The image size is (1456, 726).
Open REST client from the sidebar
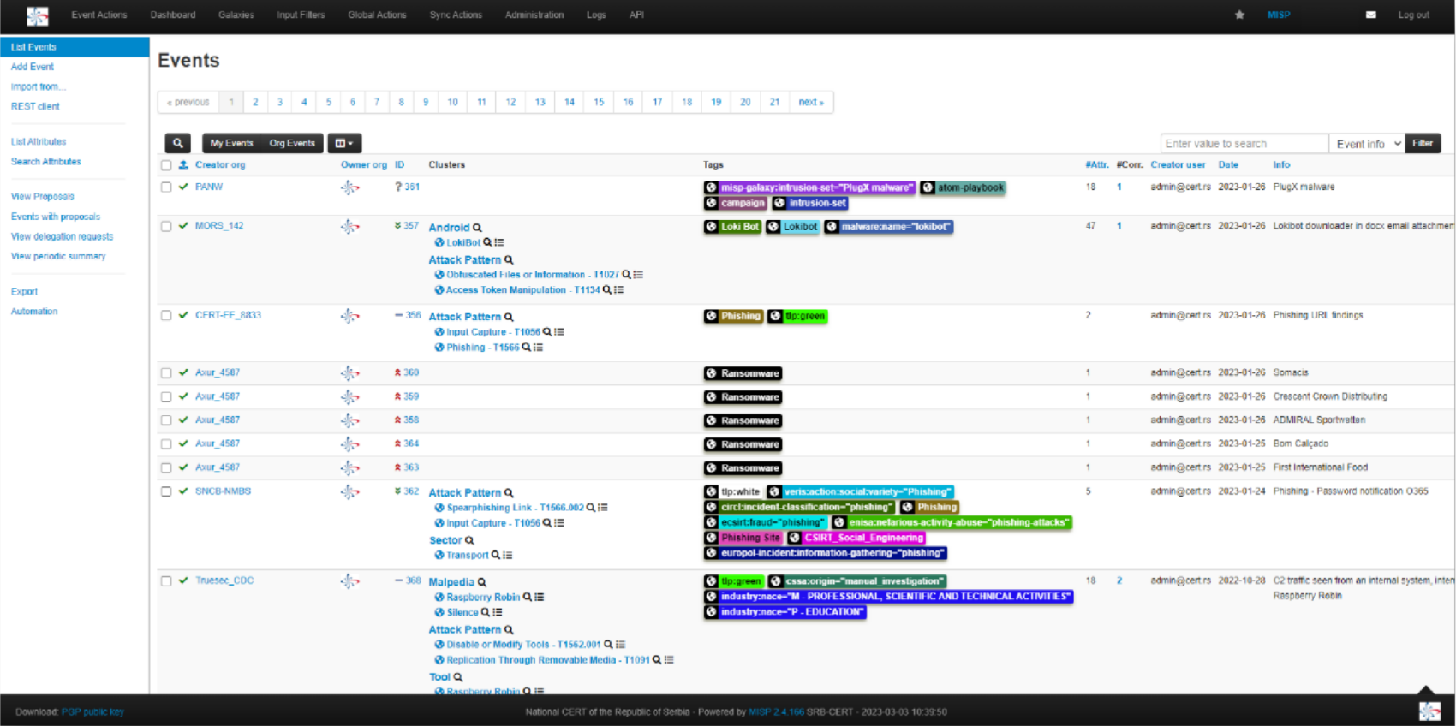click(x=35, y=106)
